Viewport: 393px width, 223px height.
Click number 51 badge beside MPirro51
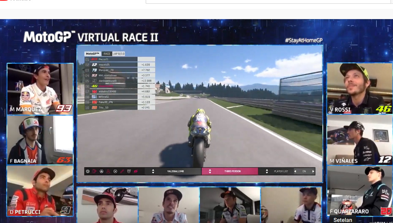(x=94, y=97)
